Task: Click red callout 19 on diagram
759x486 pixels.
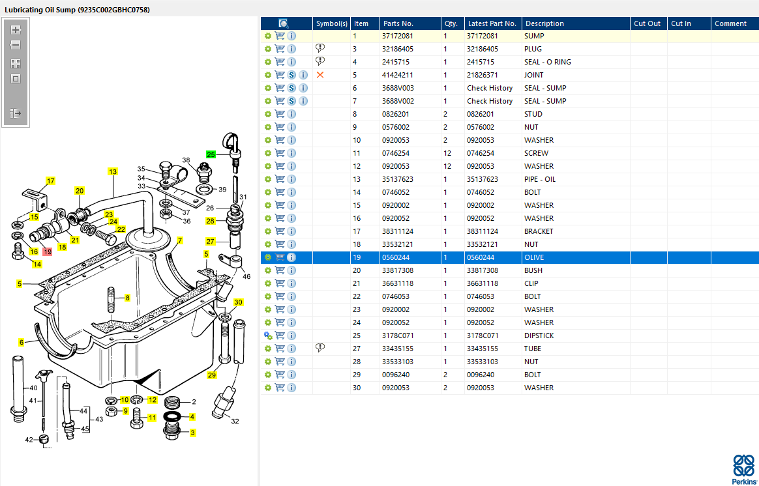Action: [48, 251]
